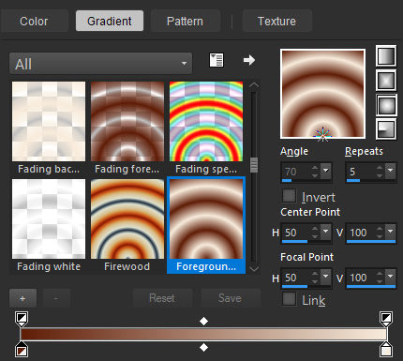The height and width of the screenshot is (361, 403).
Task: Click the Save button
Action: 231,298
